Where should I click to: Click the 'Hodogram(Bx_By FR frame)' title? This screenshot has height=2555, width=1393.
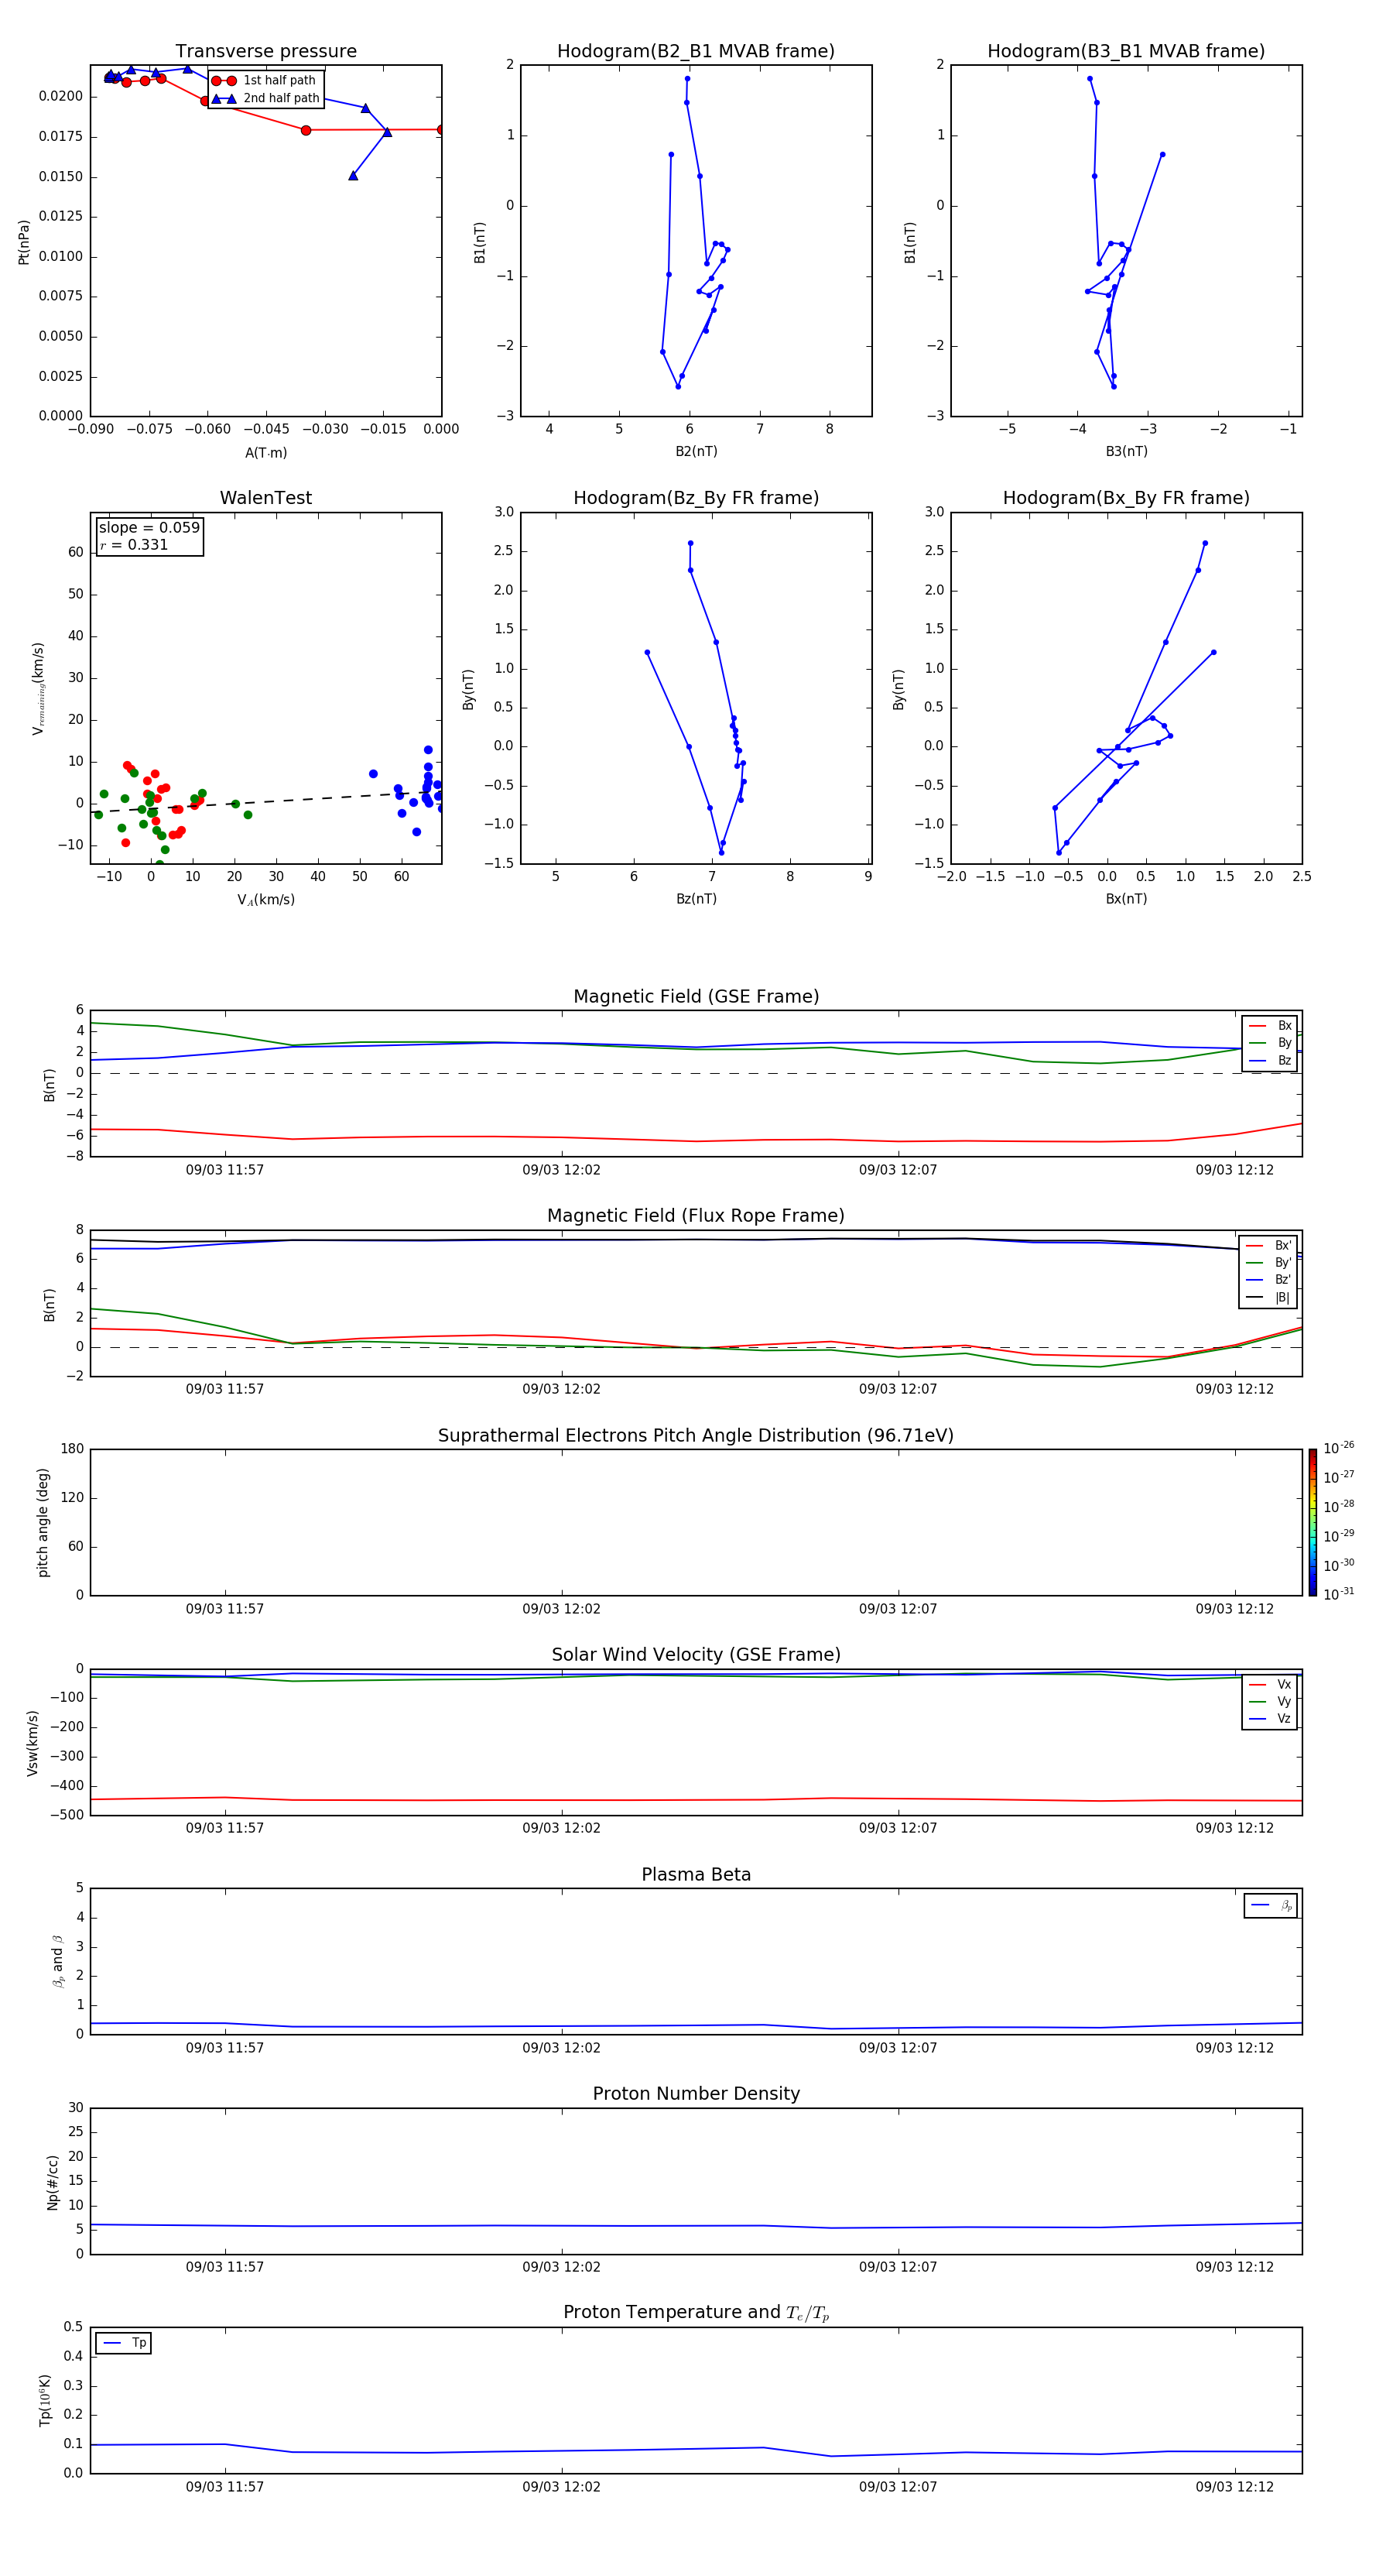pyautogui.click(x=1126, y=498)
